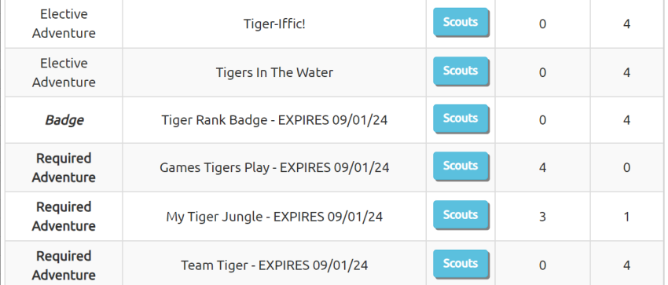This screenshot has height=285, width=668.
Task: Open Scouts for Tigers In The Water
Action: 461,71
